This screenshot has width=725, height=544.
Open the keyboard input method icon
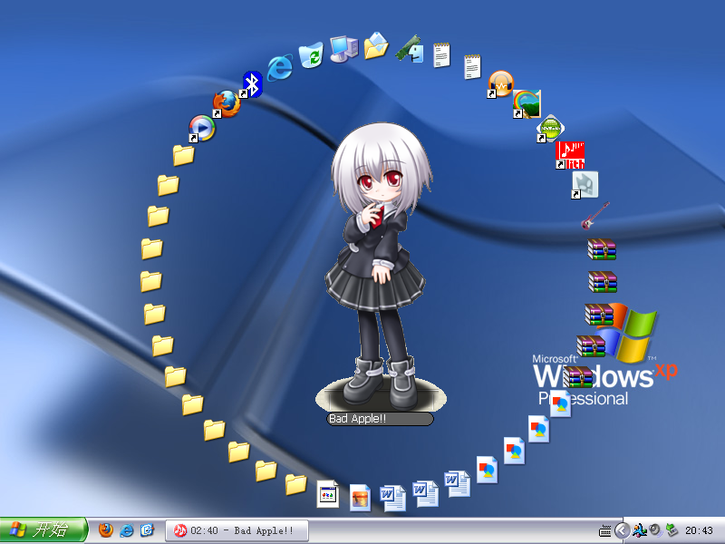pos(604,531)
